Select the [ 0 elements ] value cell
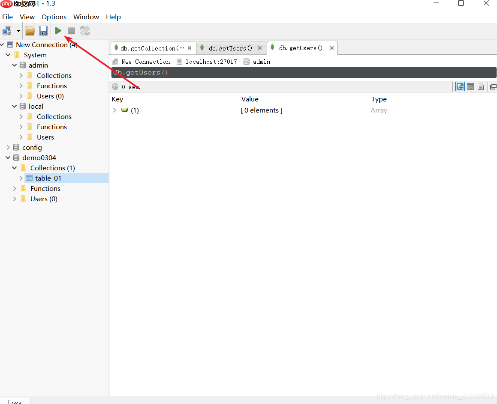This screenshot has width=497, height=404. coord(262,110)
